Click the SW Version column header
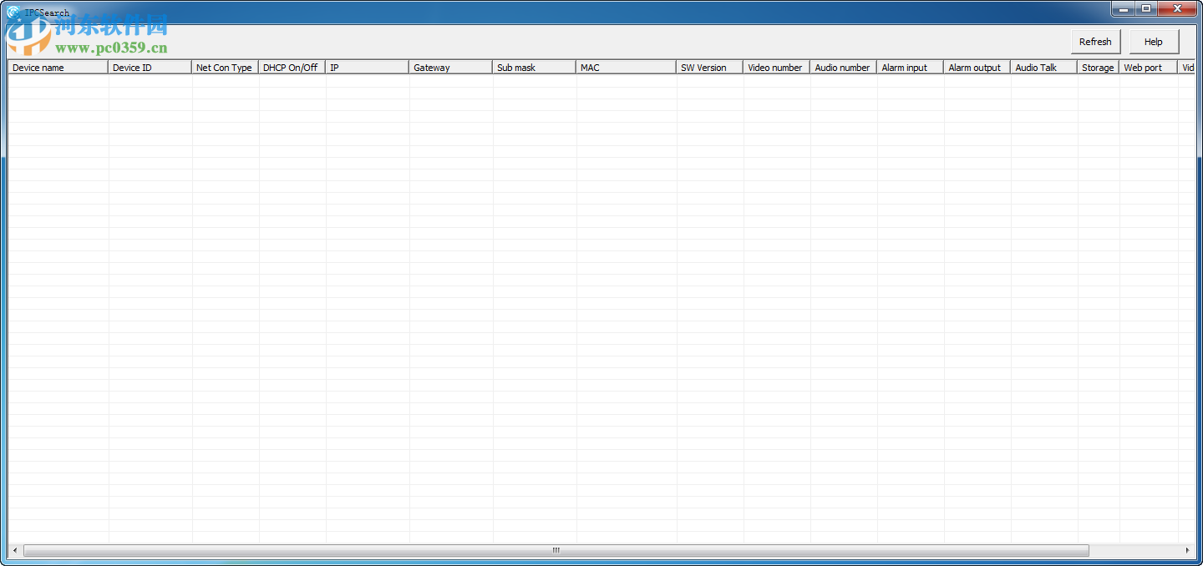Screen dimensions: 1203x566 710,68
